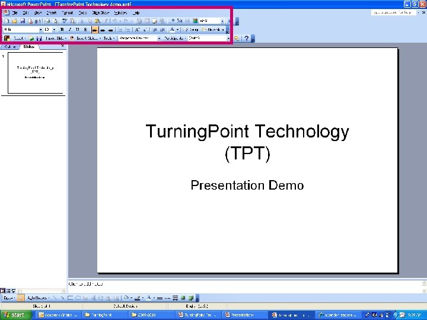Open the File menu
427x320 pixels.
tap(15, 13)
